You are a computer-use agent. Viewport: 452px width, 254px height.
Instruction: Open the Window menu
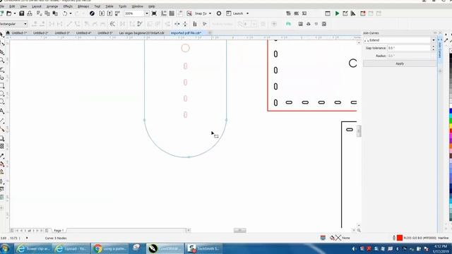point(138,6)
